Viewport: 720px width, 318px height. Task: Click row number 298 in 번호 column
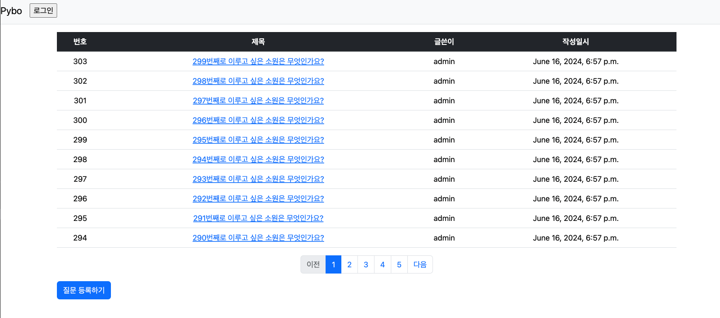click(x=80, y=159)
